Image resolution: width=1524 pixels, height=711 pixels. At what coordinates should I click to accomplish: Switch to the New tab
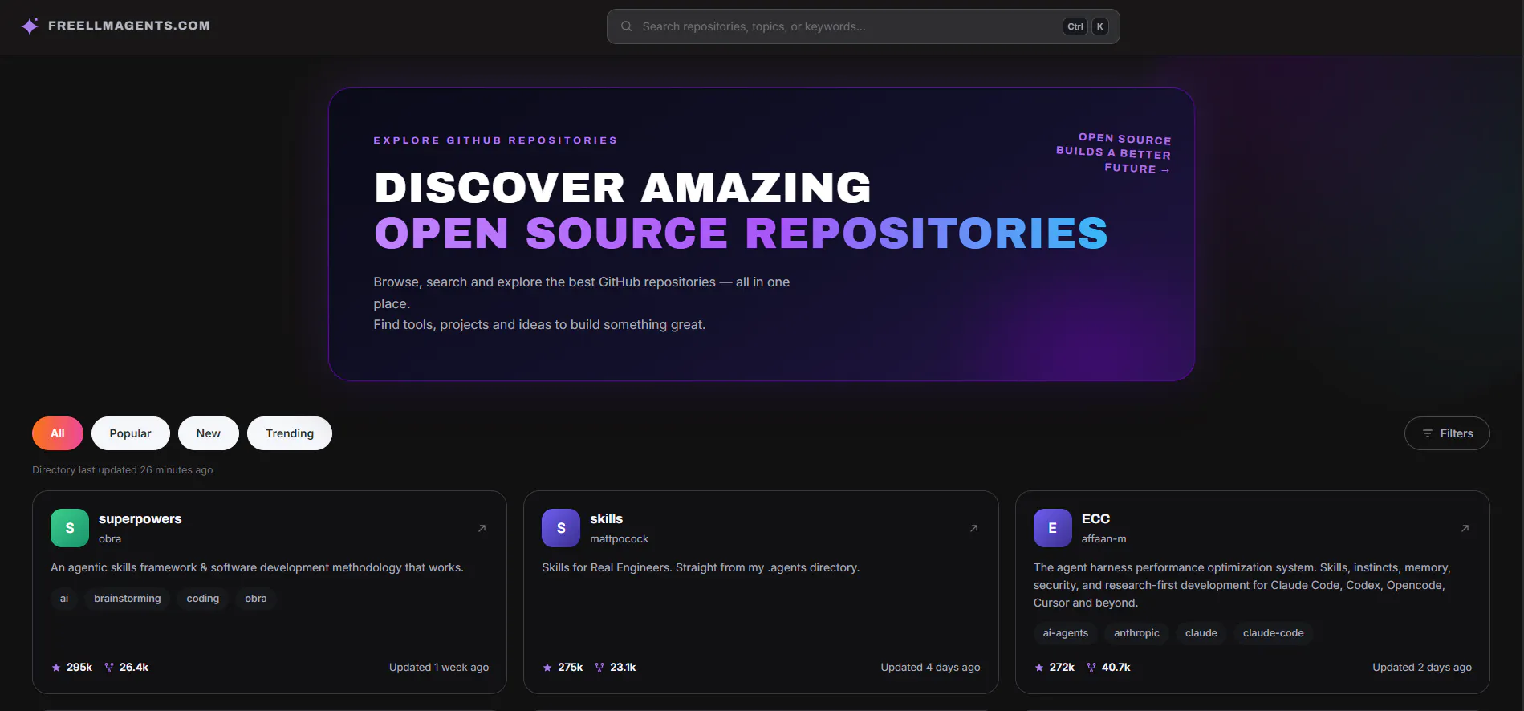(209, 433)
